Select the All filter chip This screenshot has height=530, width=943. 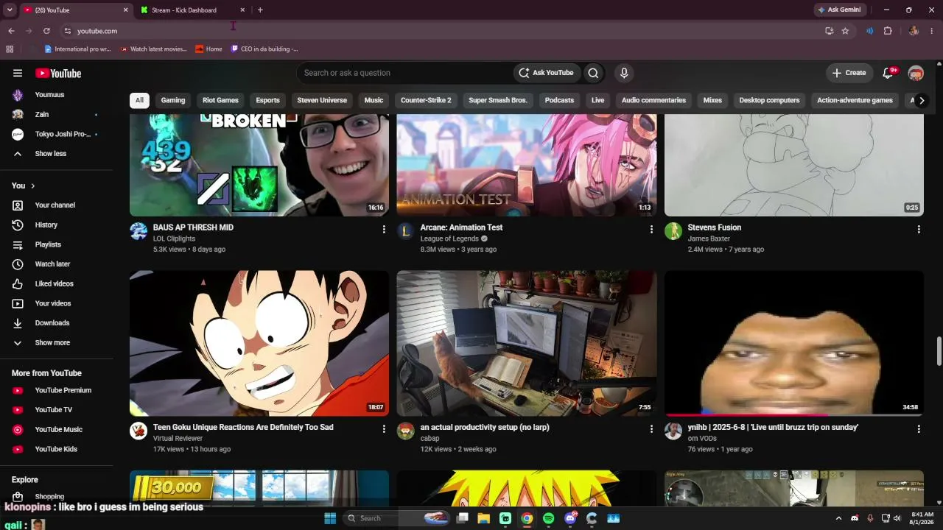(x=139, y=100)
